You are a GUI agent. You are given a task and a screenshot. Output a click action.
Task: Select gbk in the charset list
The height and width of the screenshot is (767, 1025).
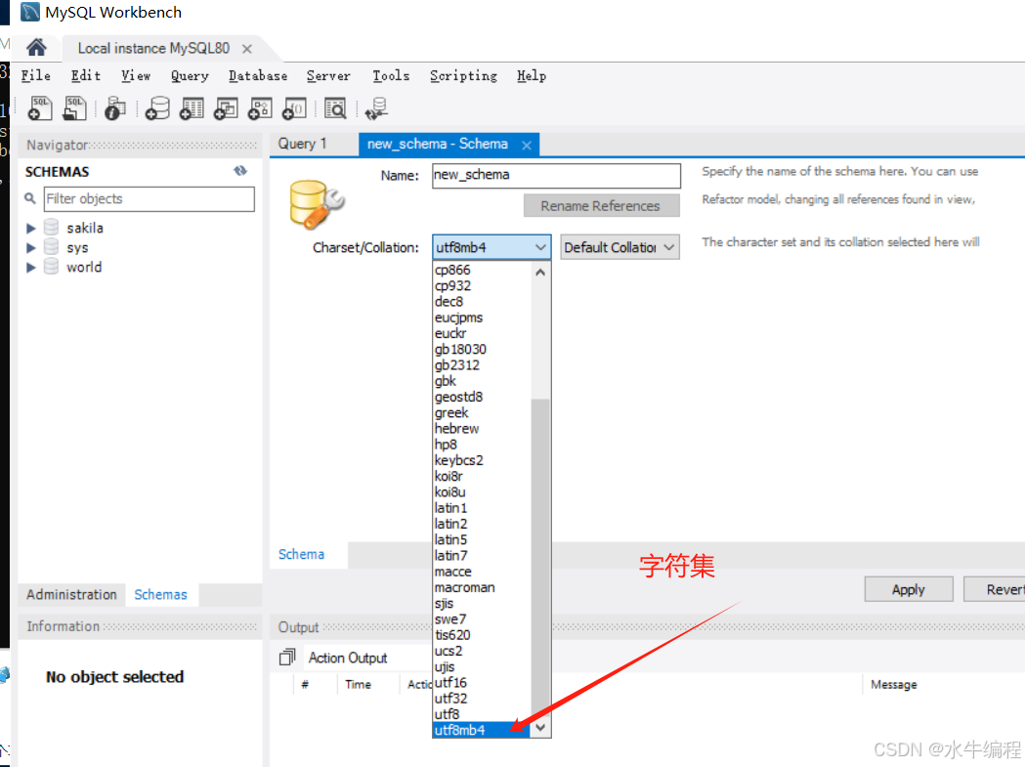[482, 380]
